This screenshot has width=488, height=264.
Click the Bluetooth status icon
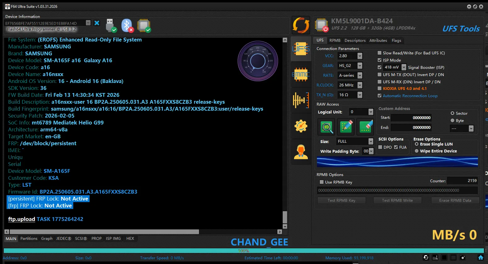click(x=127, y=25)
